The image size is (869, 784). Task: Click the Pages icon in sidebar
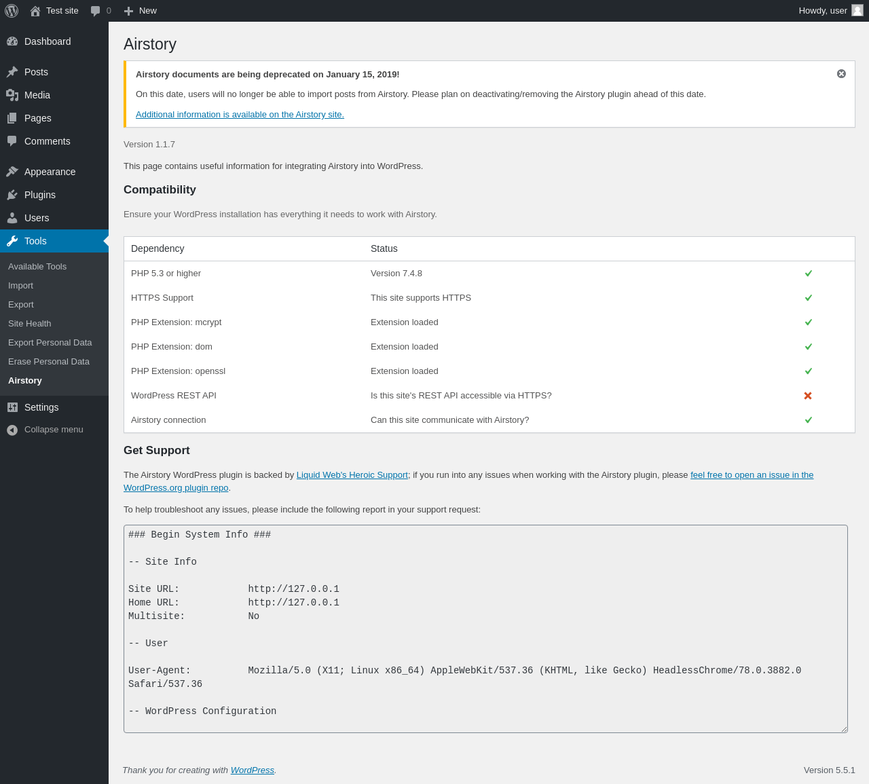click(12, 118)
